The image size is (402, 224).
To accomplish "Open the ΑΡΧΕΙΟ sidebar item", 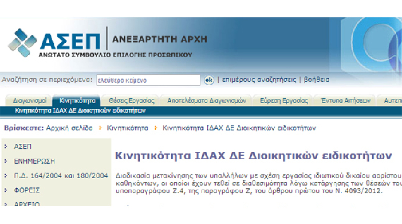I will click(x=27, y=204).
